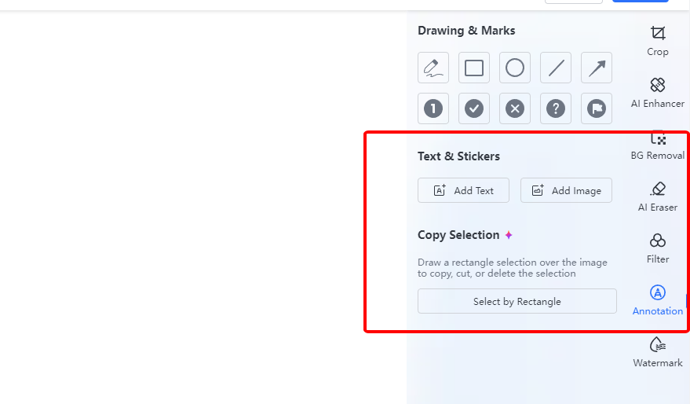Screen dimensions: 690x404
Task: Open the Crop tool
Action: (x=658, y=41)
